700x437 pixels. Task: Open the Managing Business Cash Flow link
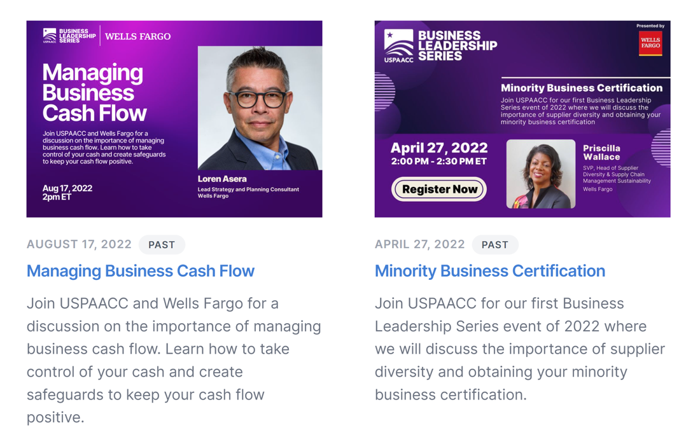pos(140,271)
